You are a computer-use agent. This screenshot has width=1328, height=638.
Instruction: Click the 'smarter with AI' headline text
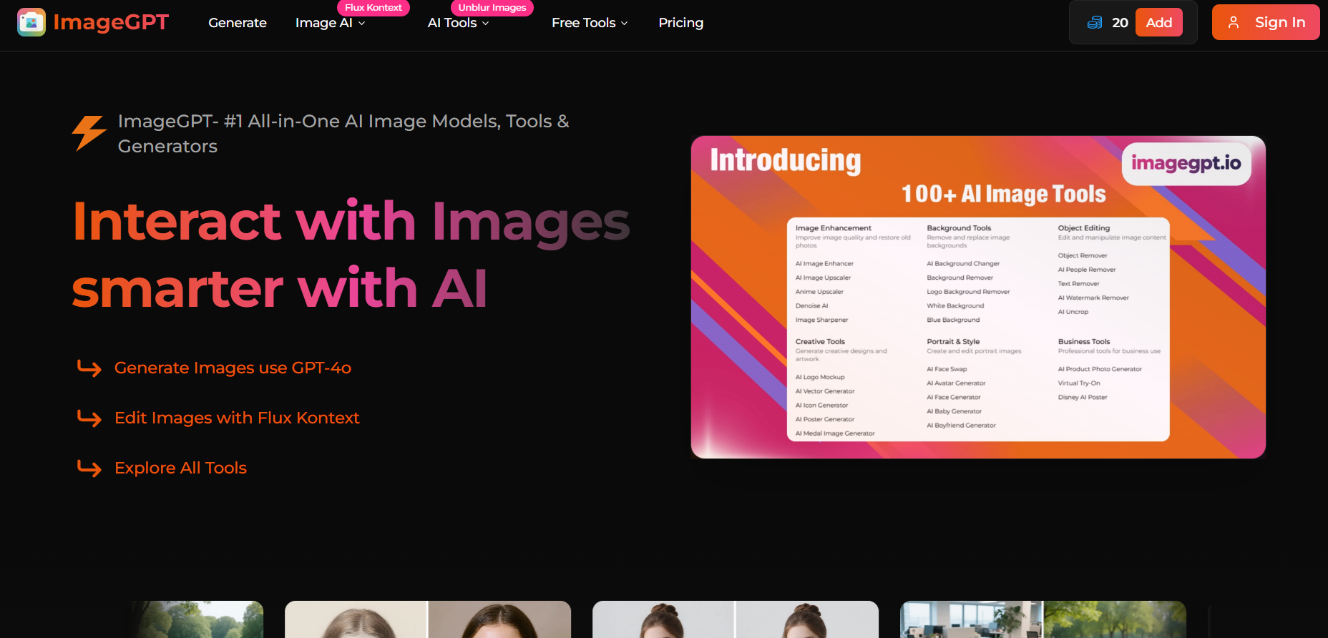(x=280, y=289)
